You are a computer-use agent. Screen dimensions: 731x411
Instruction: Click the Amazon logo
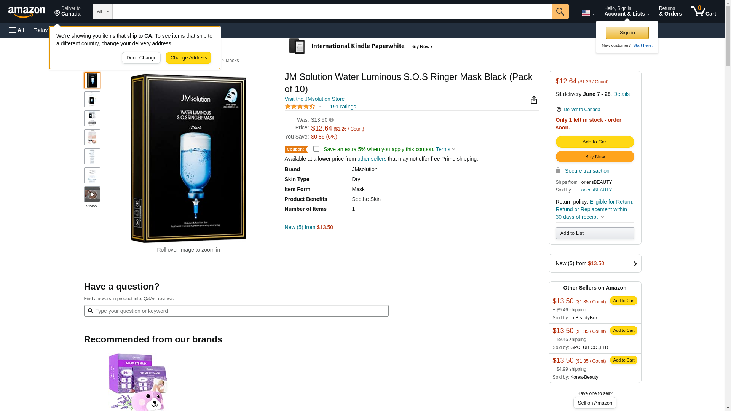tap(27, 12)
